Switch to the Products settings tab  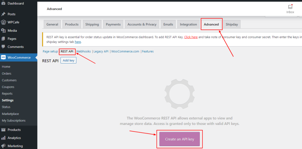coord(72,24)
